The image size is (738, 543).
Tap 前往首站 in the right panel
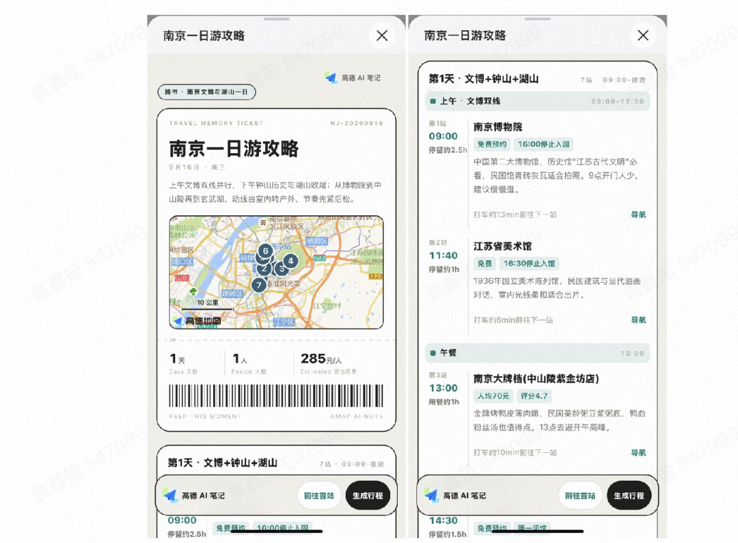click(x=580, y=495)
